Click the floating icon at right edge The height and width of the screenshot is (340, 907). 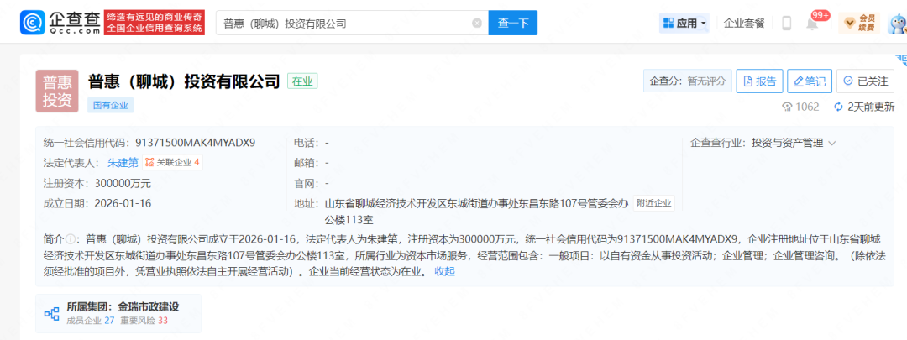(x=901, y=60)
